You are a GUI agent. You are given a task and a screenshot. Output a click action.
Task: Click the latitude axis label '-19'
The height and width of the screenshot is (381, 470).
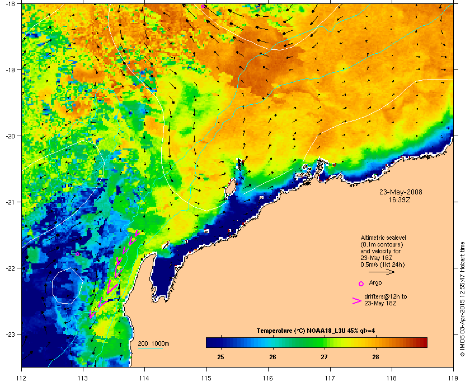pos(10,69)
